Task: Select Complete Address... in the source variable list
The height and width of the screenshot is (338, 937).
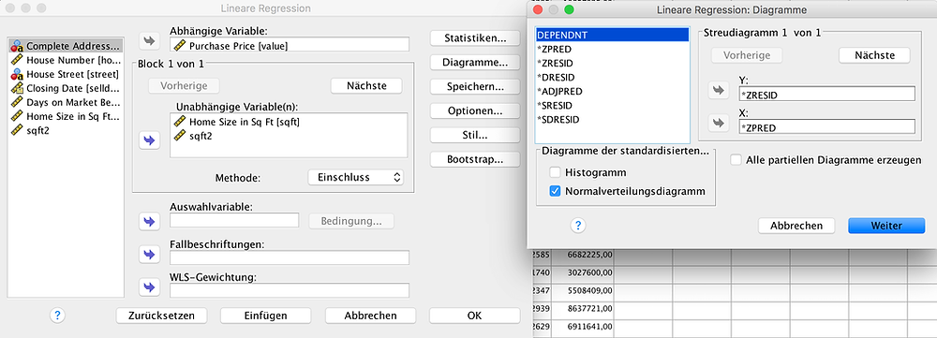Action: (67, 46)
